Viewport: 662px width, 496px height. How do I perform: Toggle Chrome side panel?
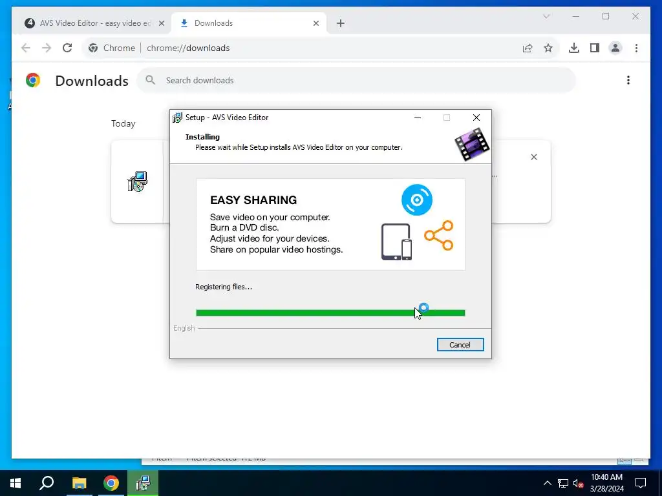(595, 48)
